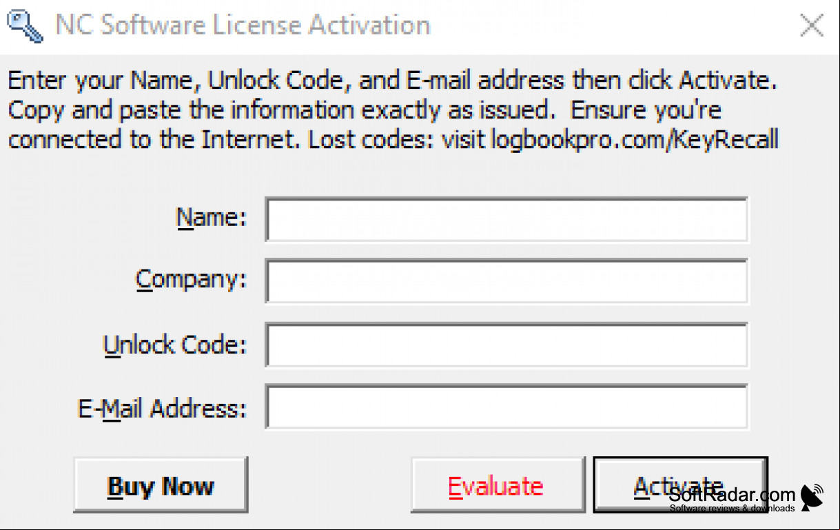Focus the E-Mail Address input field
The height and width of the screenshot is (530, 840).
coord(506,407)
